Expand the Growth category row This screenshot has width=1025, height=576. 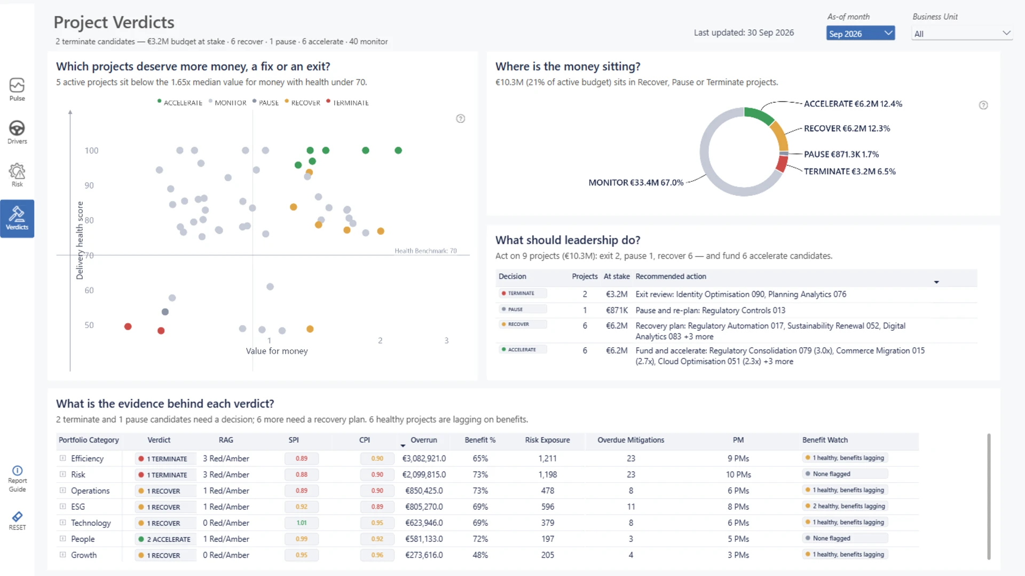pos(62,555)
